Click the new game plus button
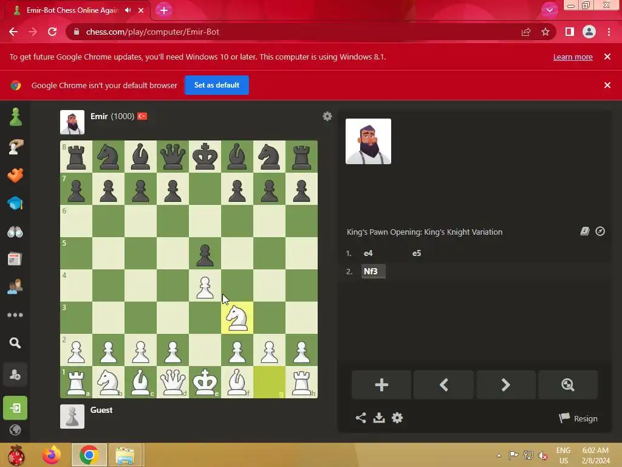622x467 pixels. coord(381,385)
